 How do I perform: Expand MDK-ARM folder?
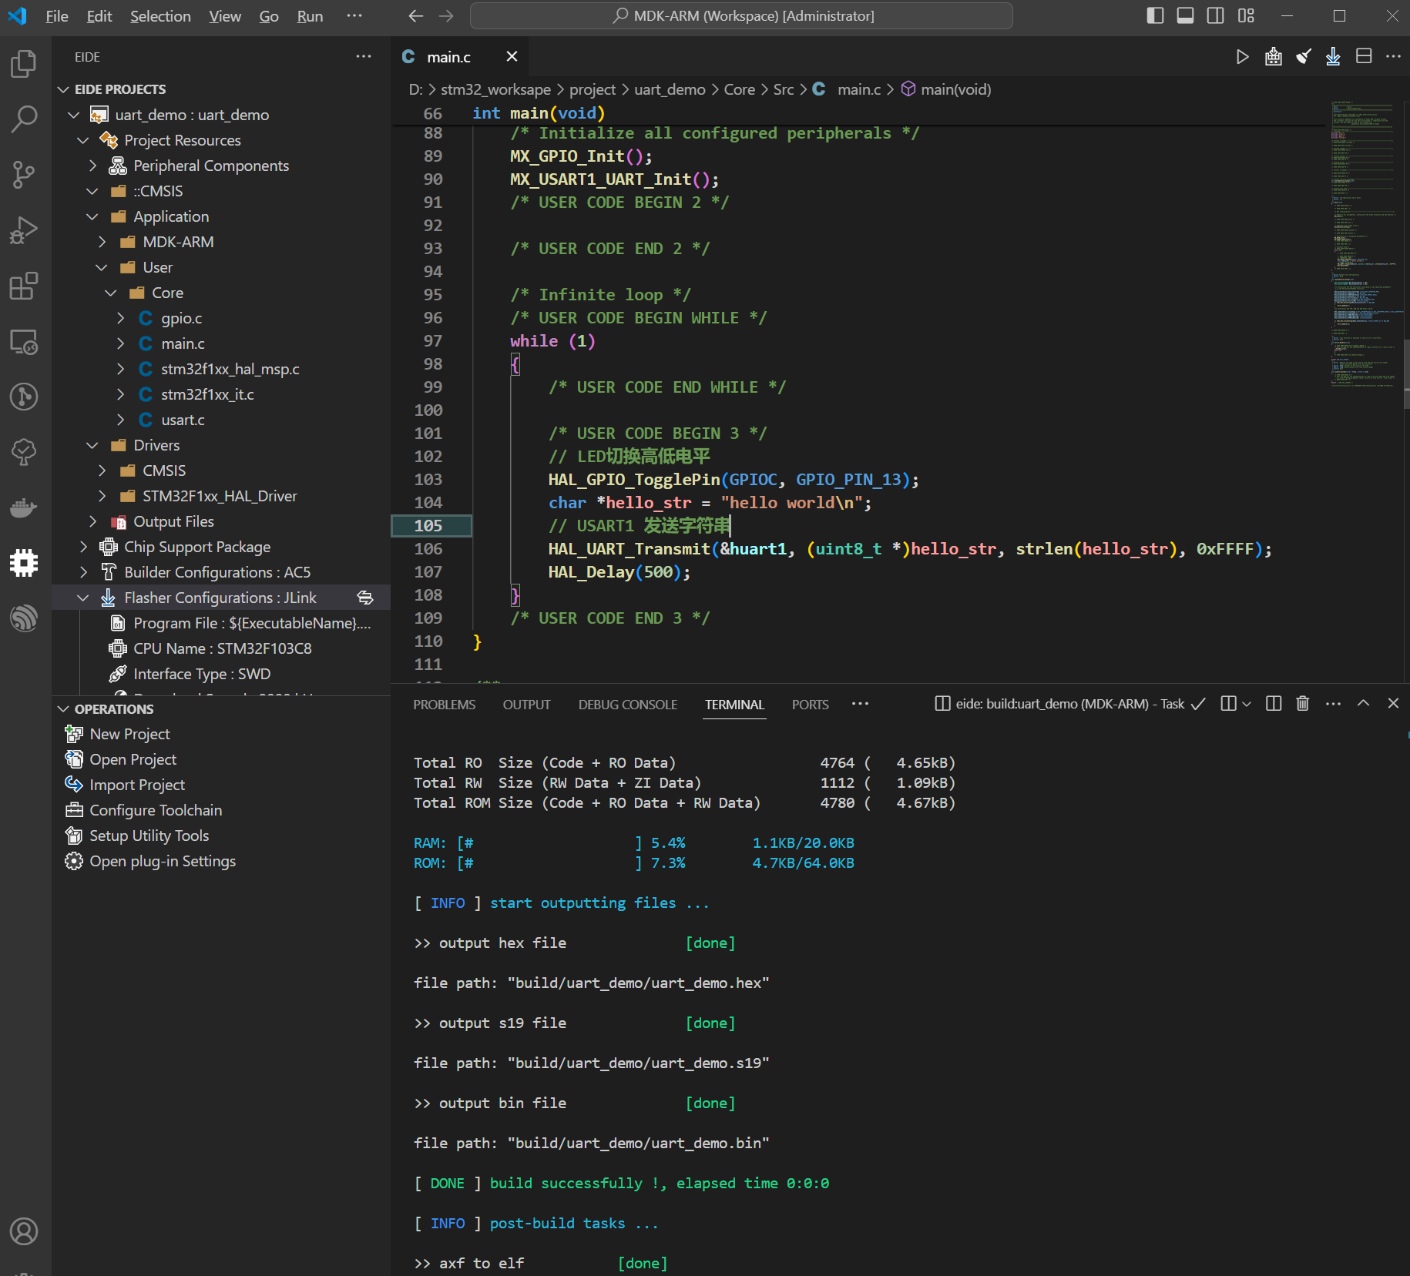coord(102,242)
